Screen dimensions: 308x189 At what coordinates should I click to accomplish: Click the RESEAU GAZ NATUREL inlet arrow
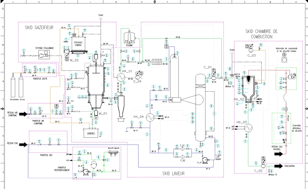click(278, 154)
